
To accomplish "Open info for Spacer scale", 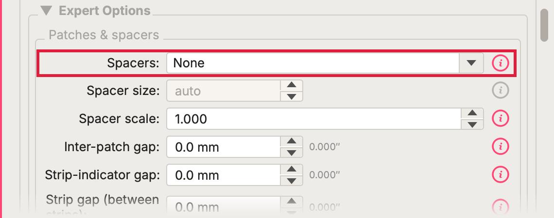I will pos(500,118).
